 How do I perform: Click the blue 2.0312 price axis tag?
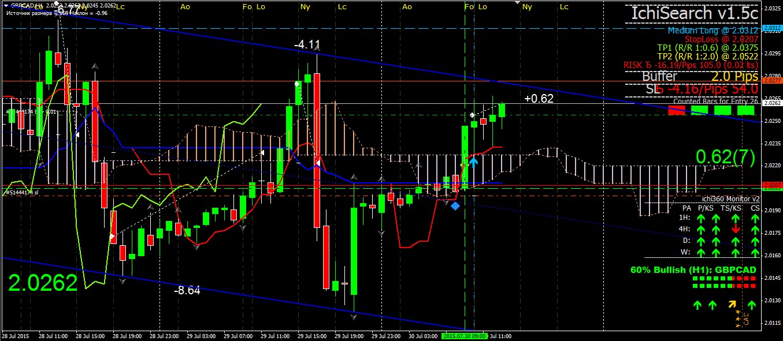[773, 28]
